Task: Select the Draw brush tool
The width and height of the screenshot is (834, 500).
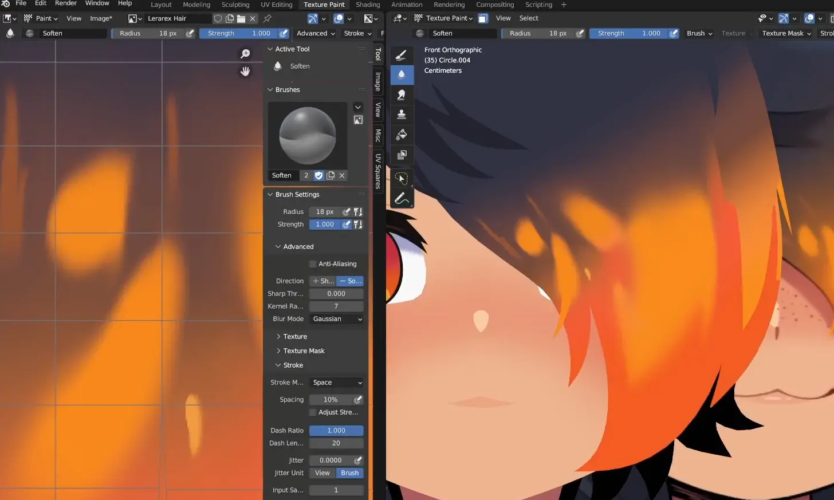Action: click(402, 55)
